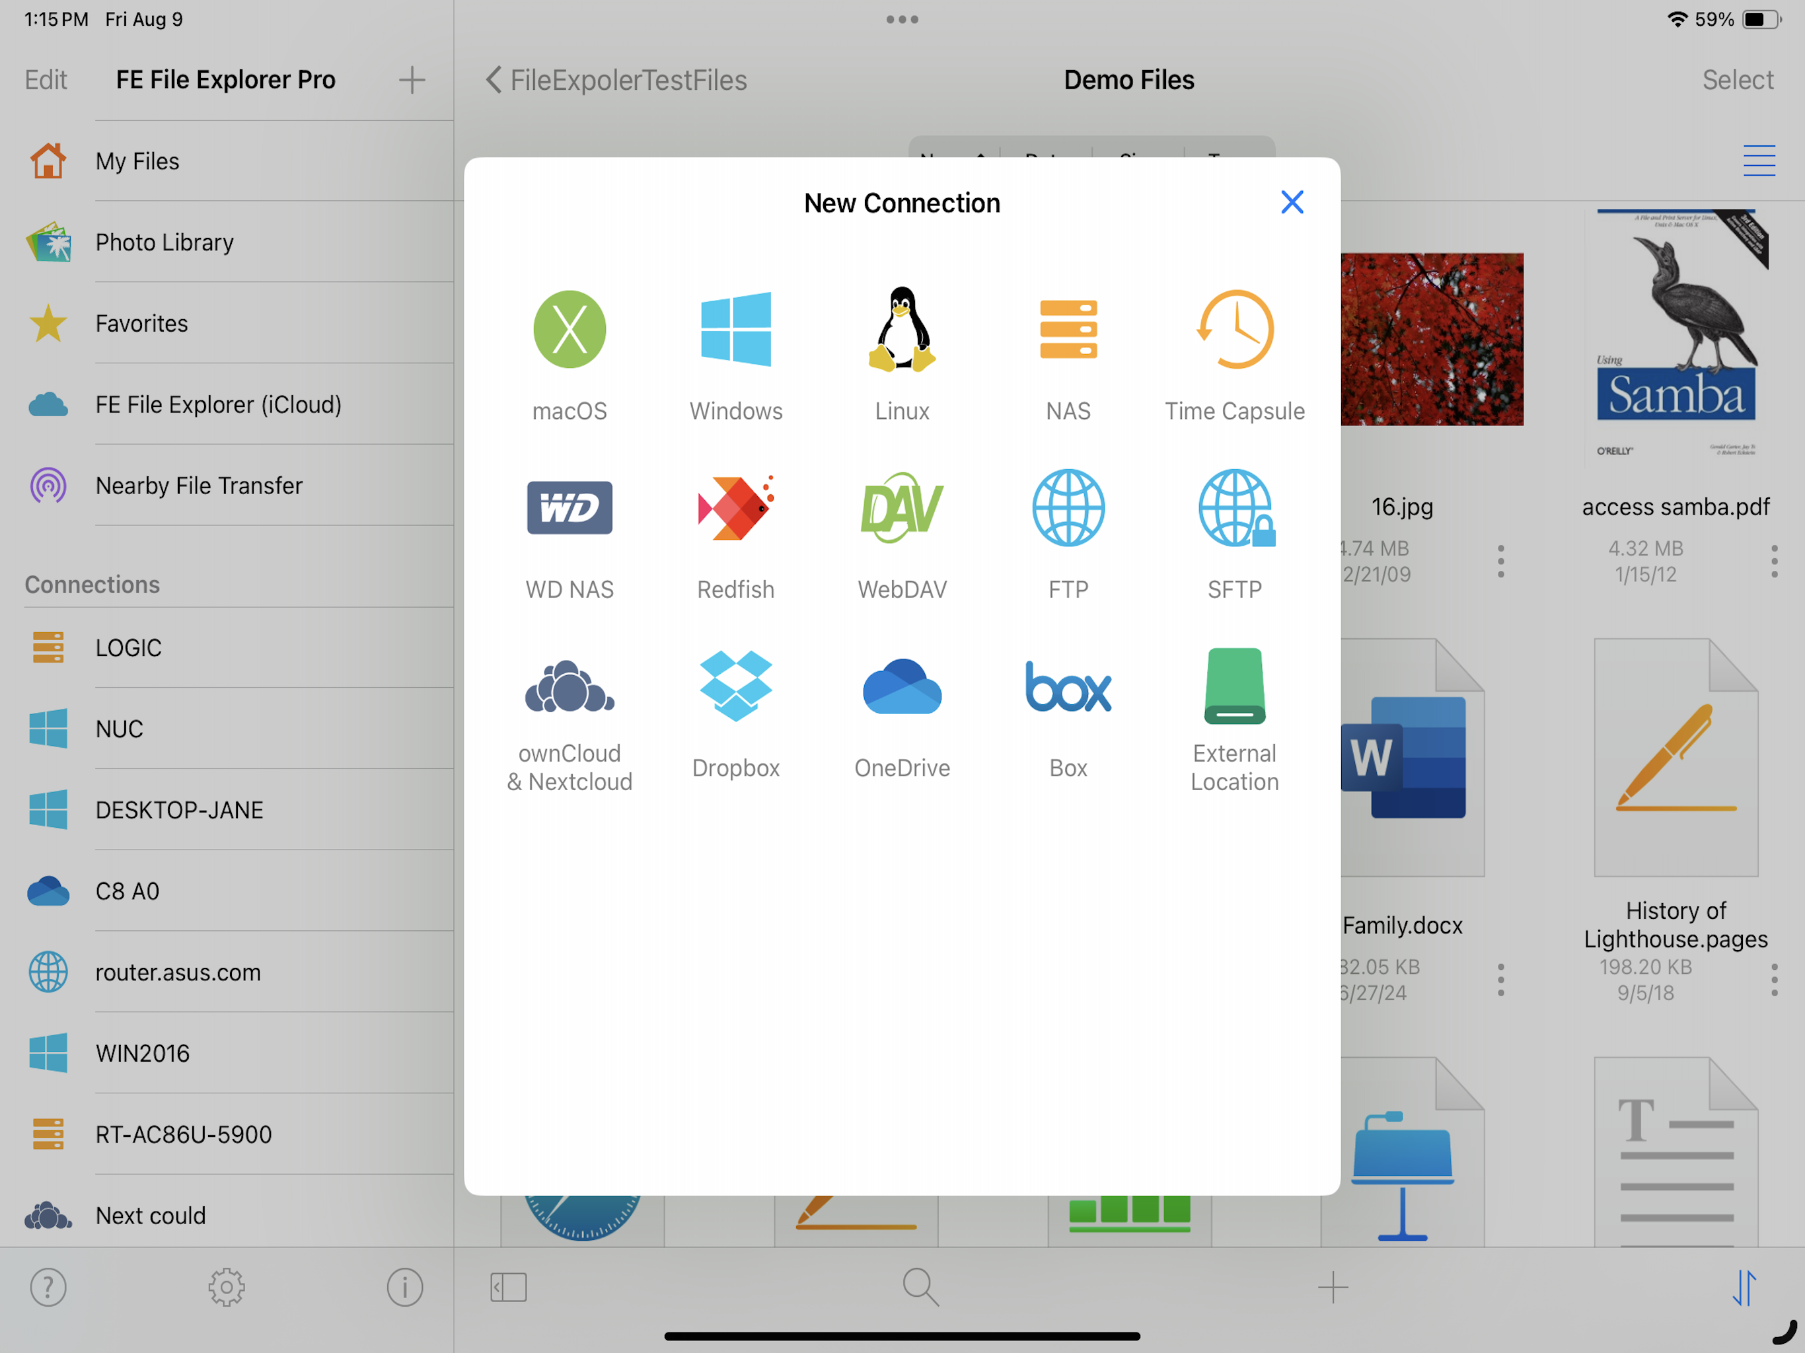Choose External Location option
The width and height of the screenshot is (1805, 1353).
pyautogui.click(x=1234, y=686)
